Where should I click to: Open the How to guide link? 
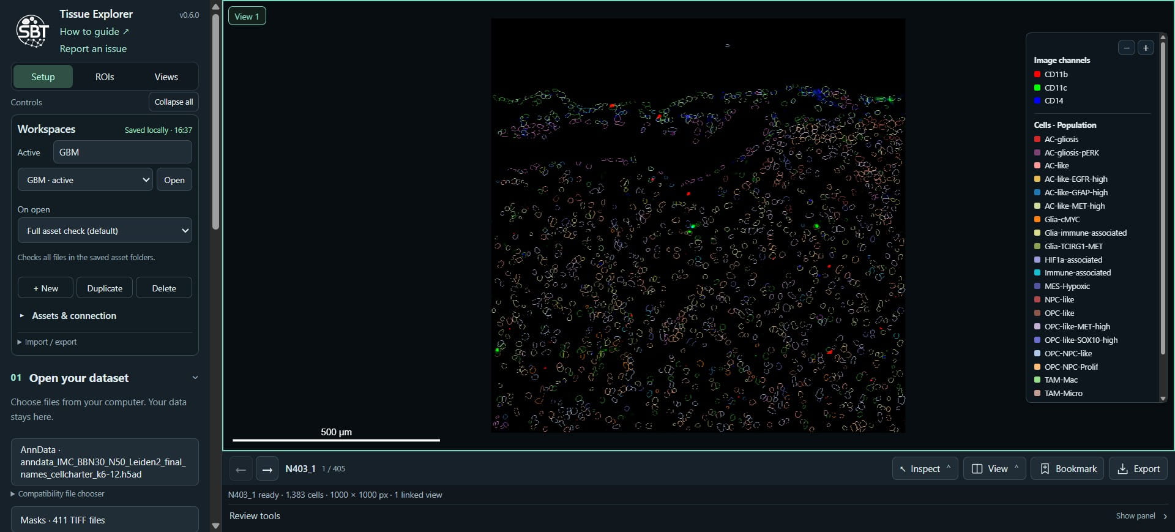coord(94,32)
